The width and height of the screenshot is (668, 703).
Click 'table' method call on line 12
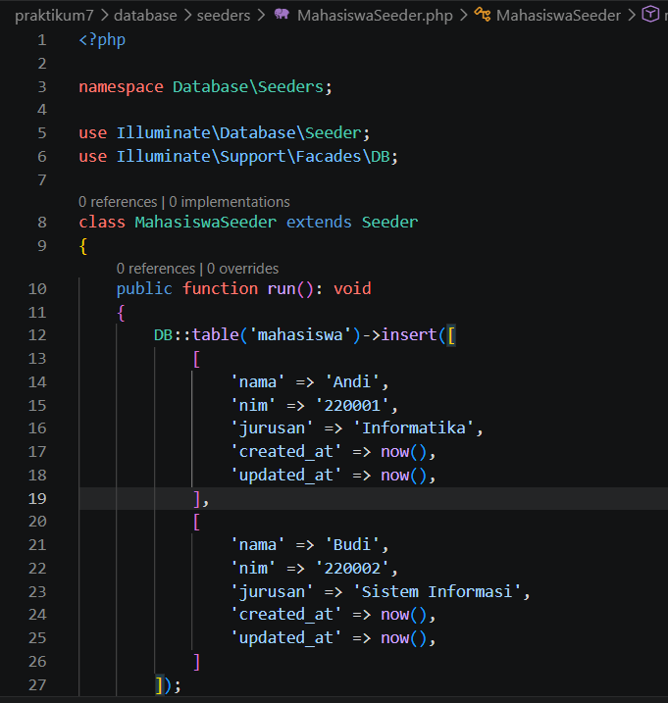216,335
